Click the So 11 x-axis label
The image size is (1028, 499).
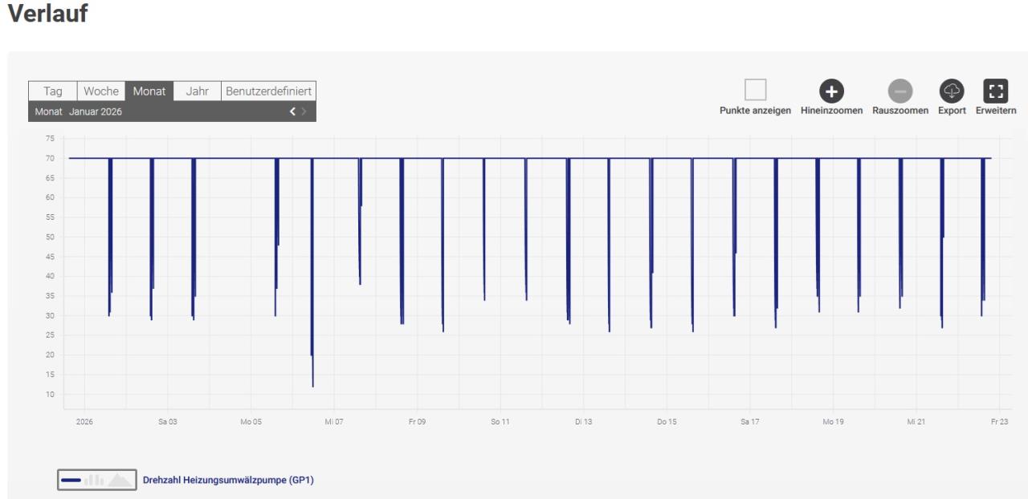point(500,422)
